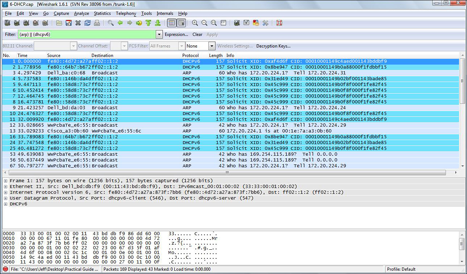Click the List available capture interfaces icon
The width and height of the screenshot is (467, 274).
click(7, 23)
